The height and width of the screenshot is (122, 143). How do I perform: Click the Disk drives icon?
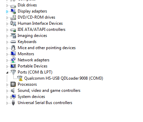click(13, 6)
